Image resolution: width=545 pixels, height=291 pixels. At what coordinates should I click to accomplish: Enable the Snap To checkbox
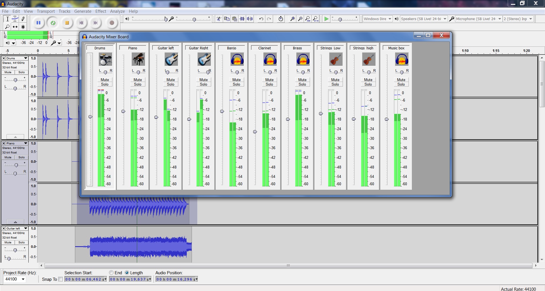(x=60, y=279)
